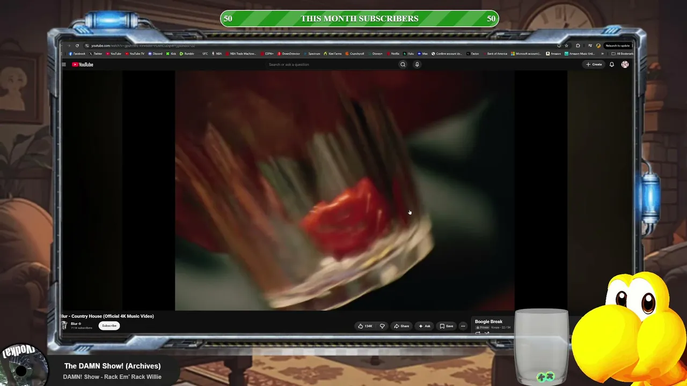Screen dimensions: 687x386
Task: Click the video player to pause playback
Action: click(345, 190)
